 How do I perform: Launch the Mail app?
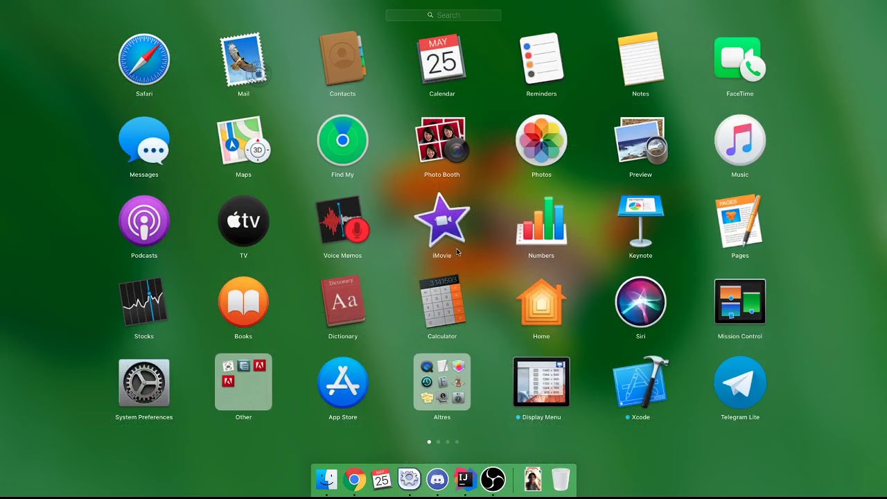[x=243, y=60]
